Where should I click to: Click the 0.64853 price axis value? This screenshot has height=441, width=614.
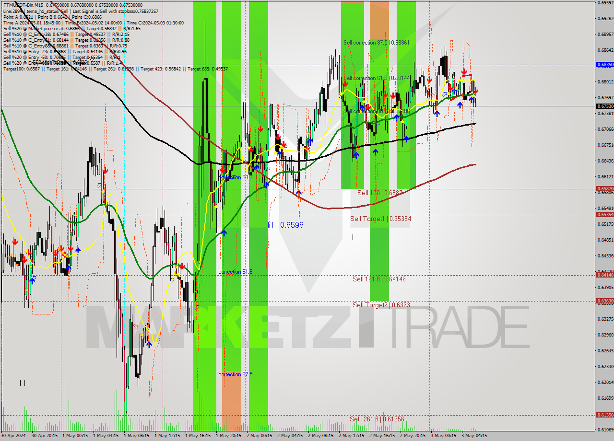click(x=606, y=240)
